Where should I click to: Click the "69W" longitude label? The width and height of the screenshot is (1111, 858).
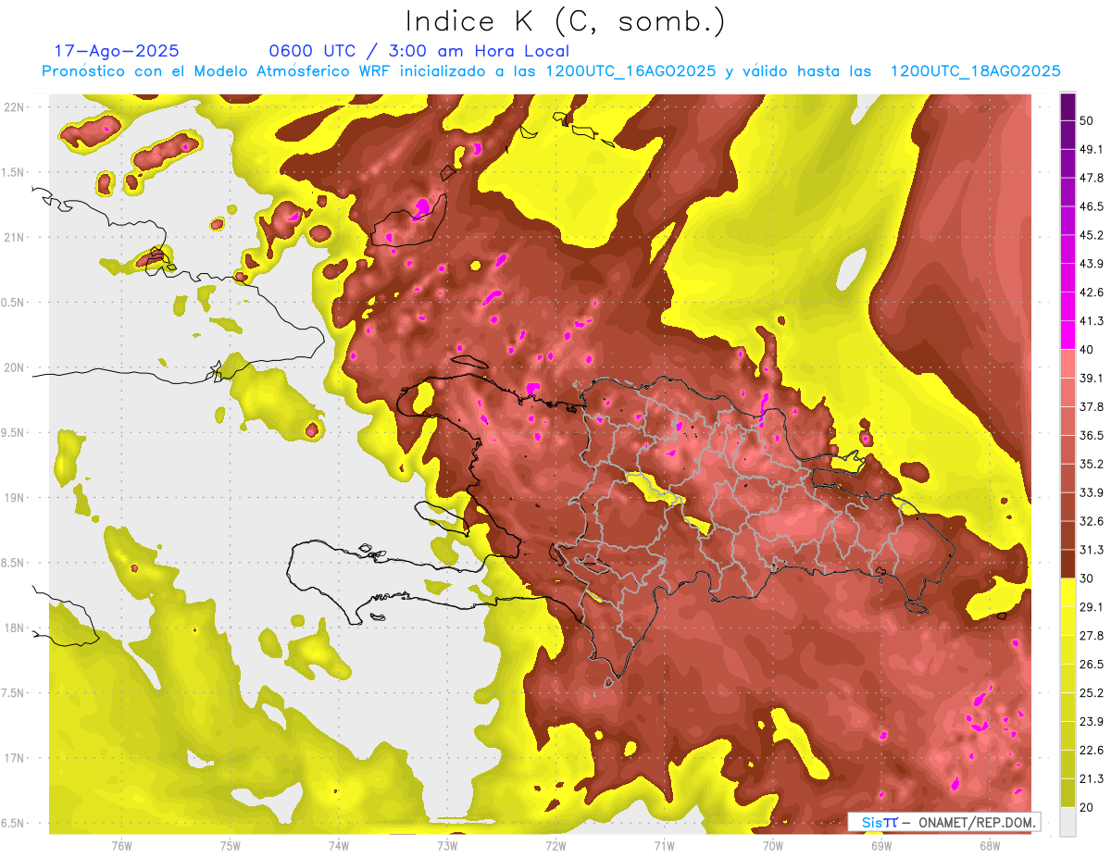tap(881, 845)
